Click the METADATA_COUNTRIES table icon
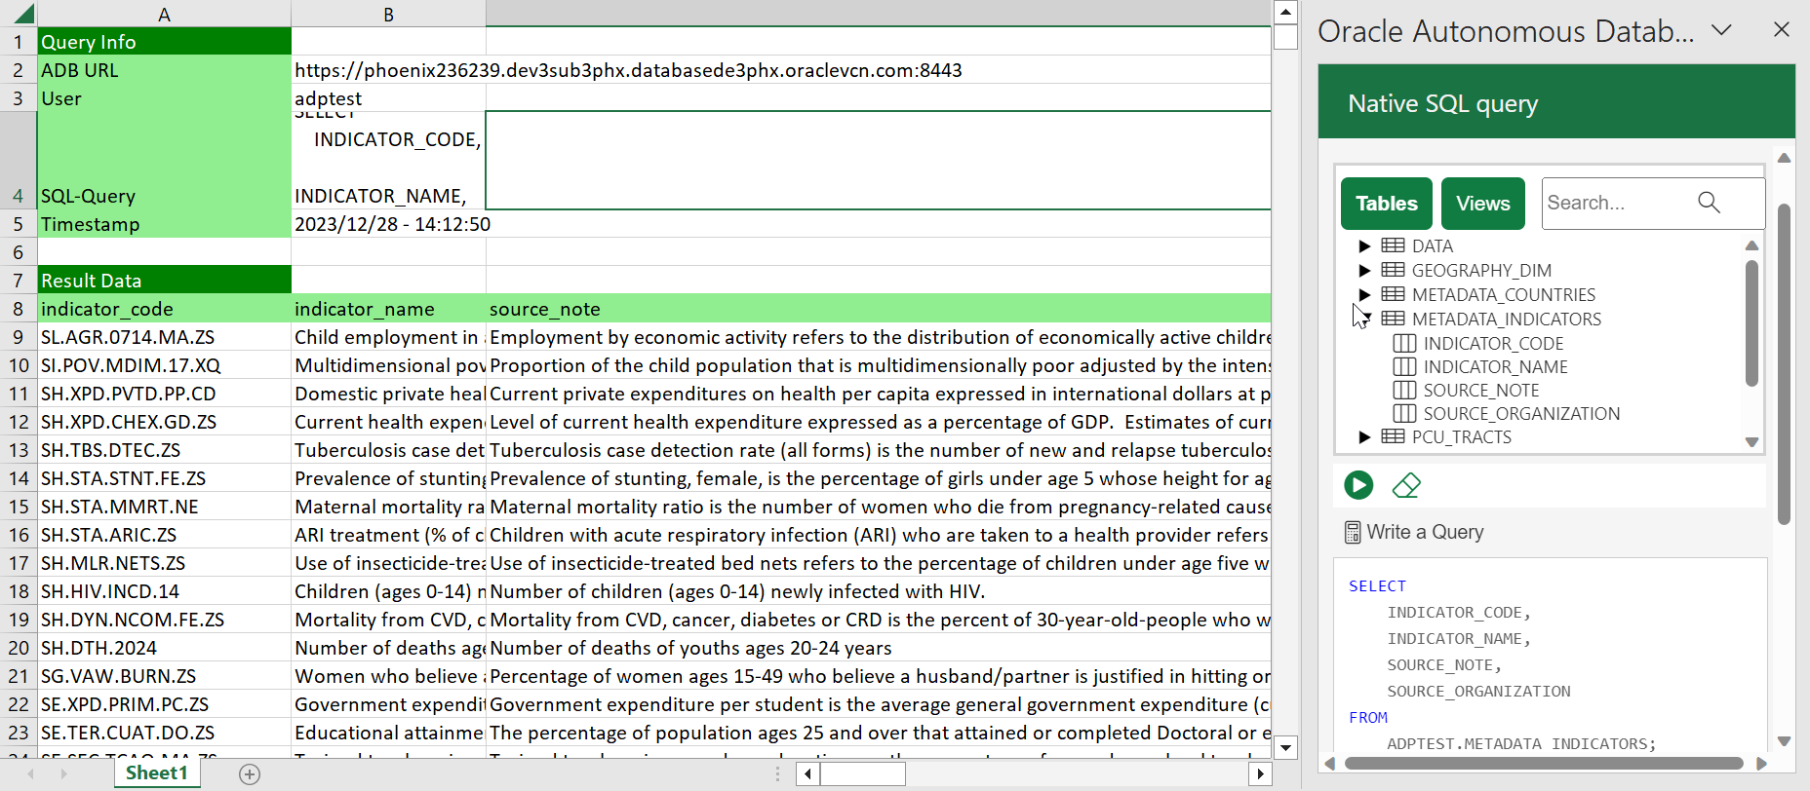The image size is (1810, 791). [x=1394, y=294]
